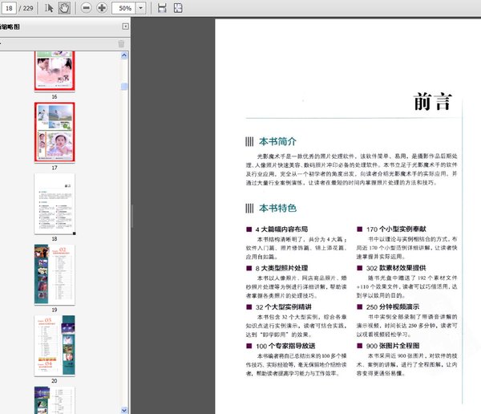Open the zoom percentage dropdown arrow
Image resolution: width=481 pixels, height=414 pixels.
[x=141, y=8]
